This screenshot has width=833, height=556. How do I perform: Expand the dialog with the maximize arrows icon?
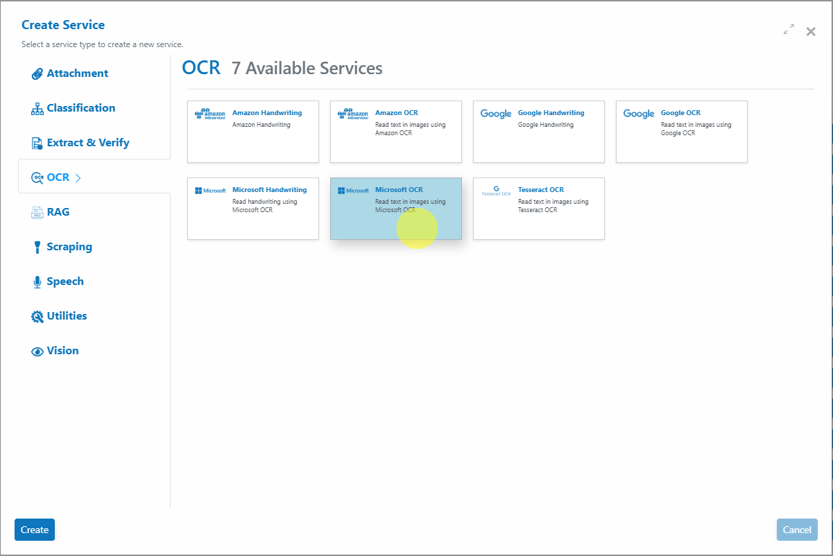coord(789,30)
